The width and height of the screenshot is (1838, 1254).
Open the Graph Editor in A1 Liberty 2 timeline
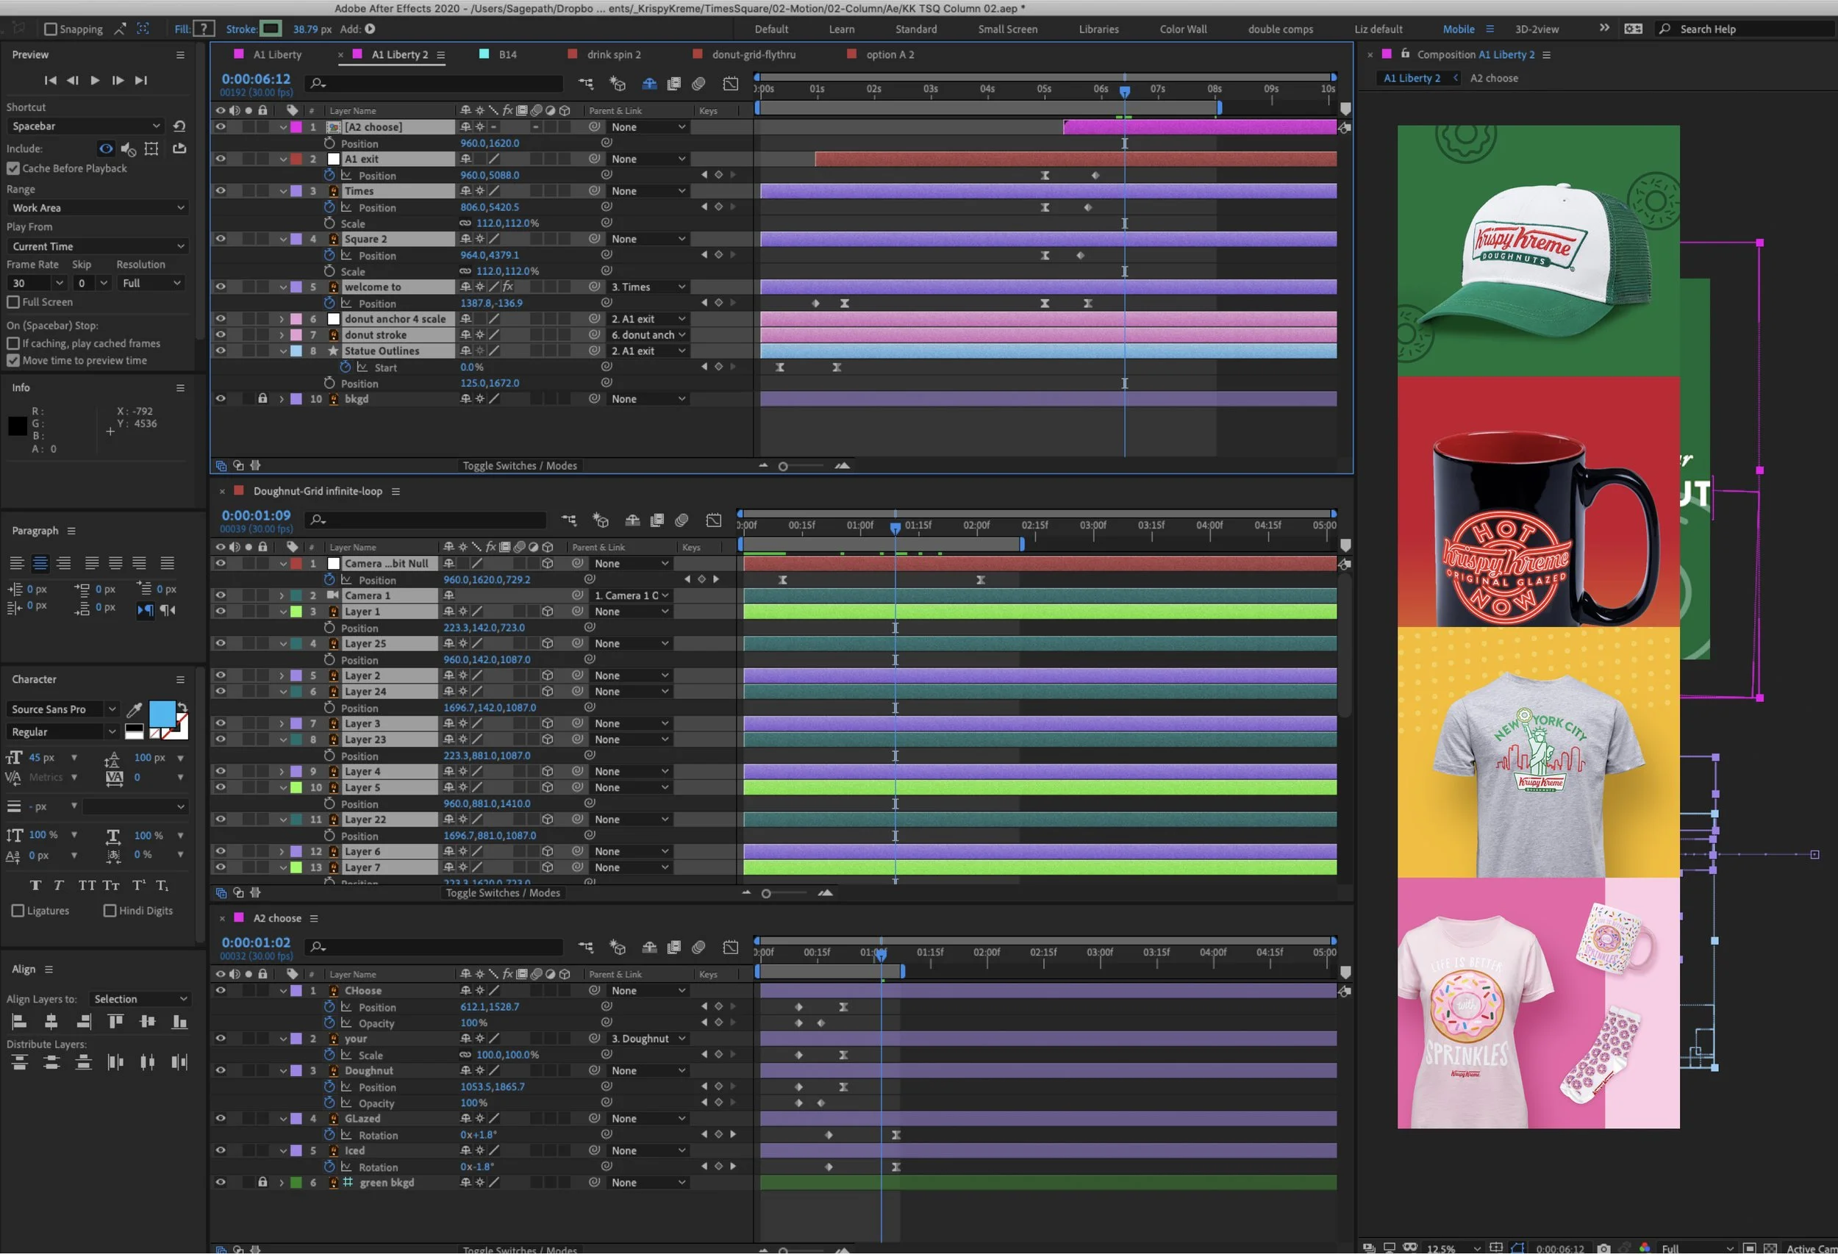coord(731,84)
